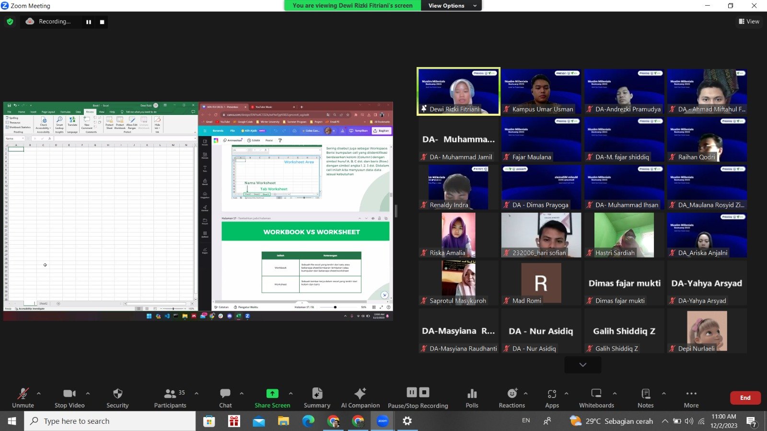Open the Participants panel
This screenshot has height=431, width=767.
pyautogui.click(x=170, y=398)
